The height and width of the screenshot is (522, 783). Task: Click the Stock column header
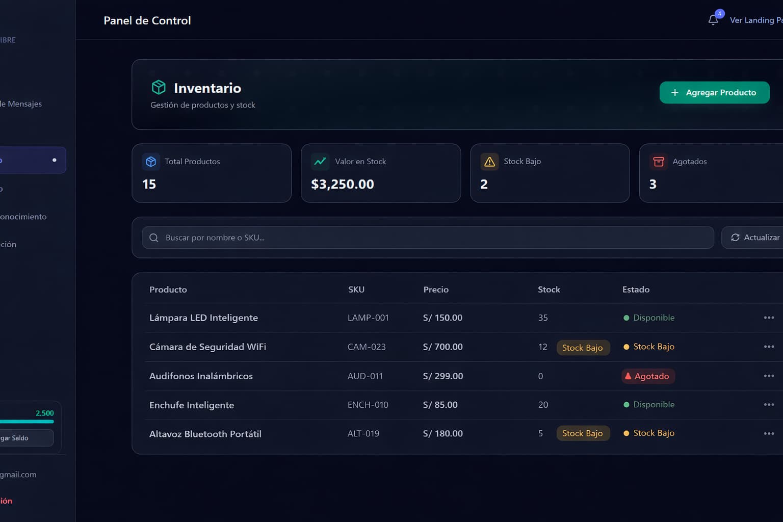pos(549,290)
